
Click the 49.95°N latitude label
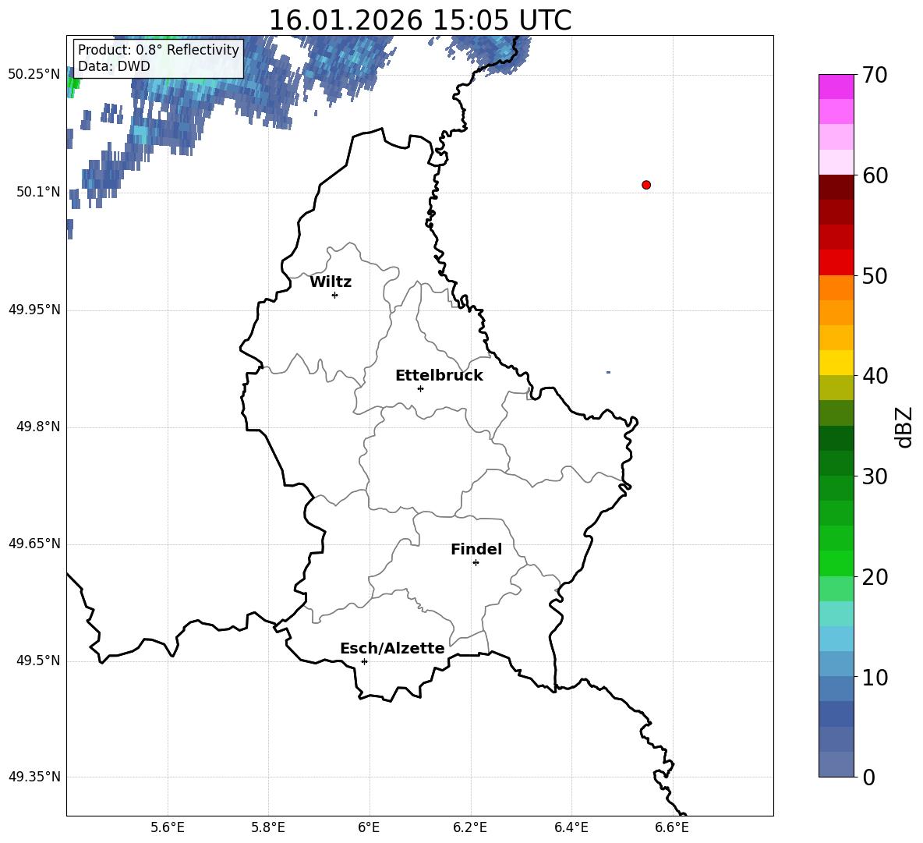[x=34, y=309]
